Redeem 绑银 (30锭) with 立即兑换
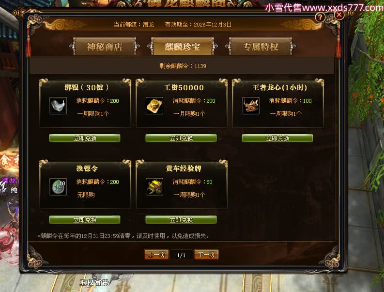This screenshot has height=292, width=384. point(85,138)
